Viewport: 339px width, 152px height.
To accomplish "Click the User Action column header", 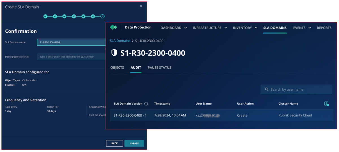I will (245, 104).
